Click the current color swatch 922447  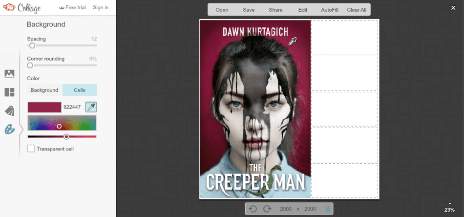click(x=44, y=107)
